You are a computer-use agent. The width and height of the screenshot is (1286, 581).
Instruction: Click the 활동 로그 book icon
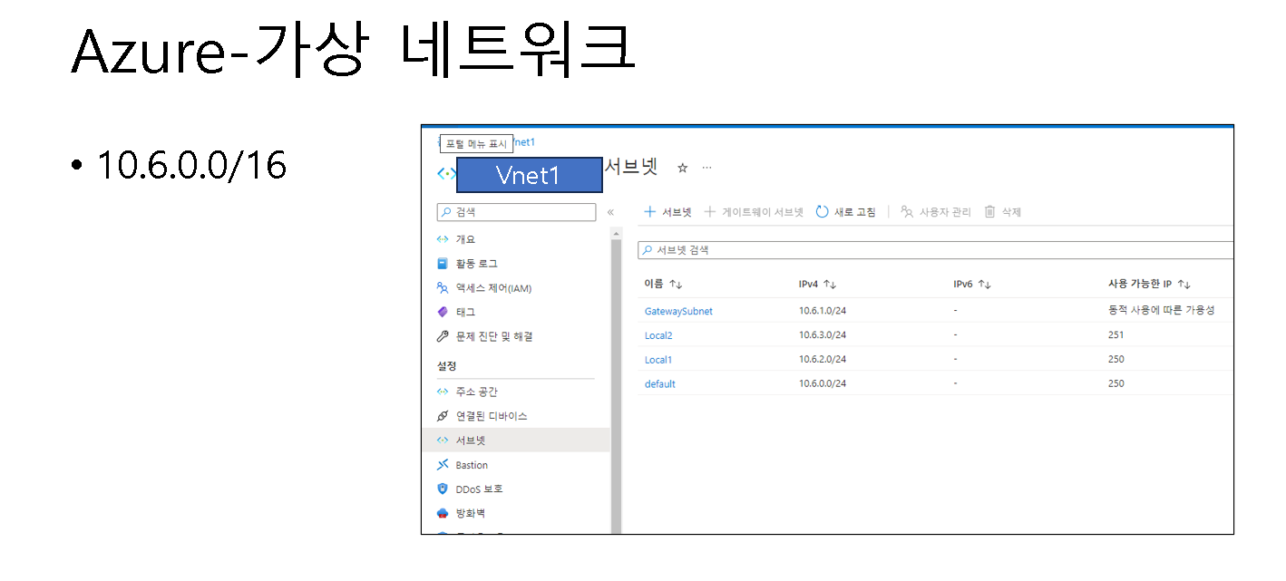click(x=443, y=264)
